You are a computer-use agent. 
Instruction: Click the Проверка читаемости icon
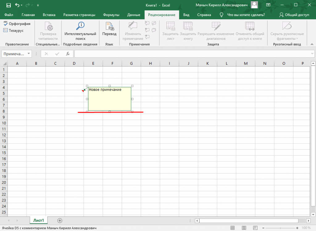click(x=48, y=26)
